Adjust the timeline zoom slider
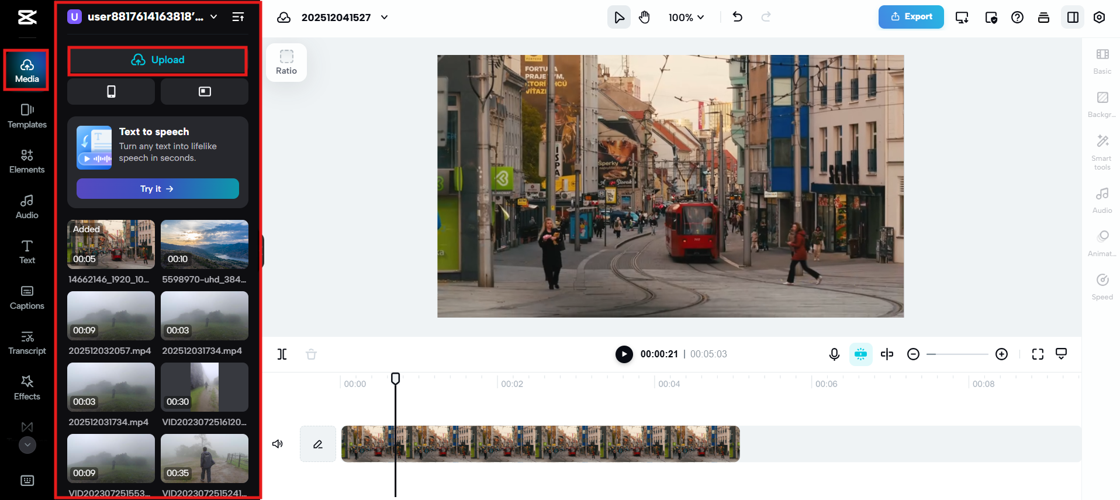 pyautogui.click(x=957, y=354)
